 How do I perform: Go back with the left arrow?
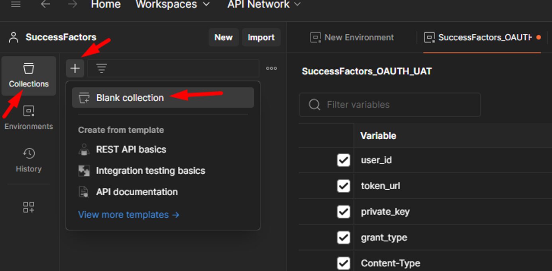[45, 5]
